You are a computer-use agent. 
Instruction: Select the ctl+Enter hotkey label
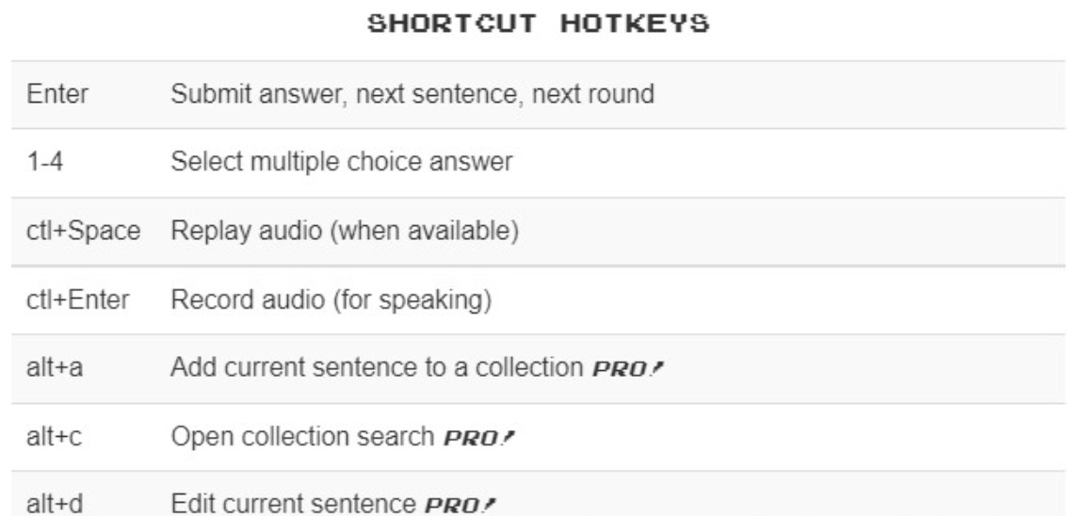coord(77,300)
